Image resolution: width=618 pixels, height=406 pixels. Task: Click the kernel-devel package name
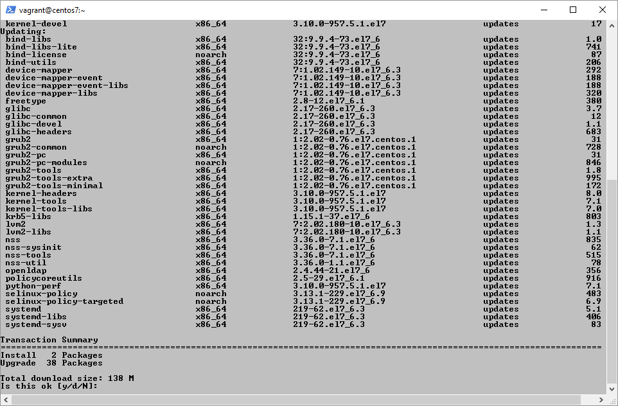36,24
